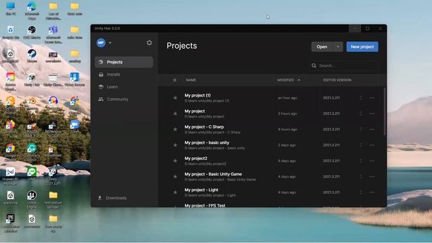432x243 pixels.
Task: Select the Epic Games Launcher desktop shortcut
Action: [11, 223]
